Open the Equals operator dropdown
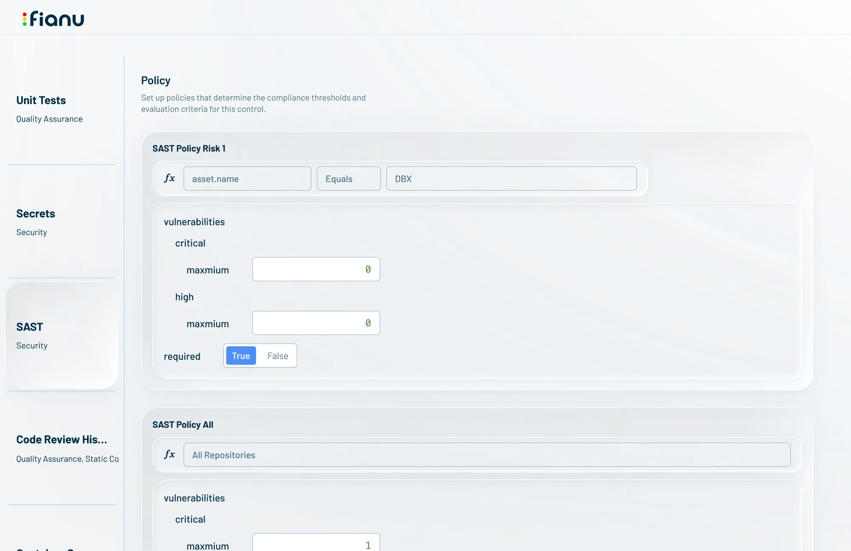Viewport: 851px width, 551px height. (349, 178)
